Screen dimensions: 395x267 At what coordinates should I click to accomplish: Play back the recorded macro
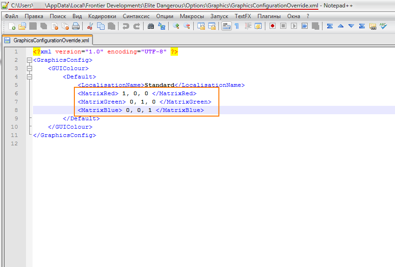294,26
